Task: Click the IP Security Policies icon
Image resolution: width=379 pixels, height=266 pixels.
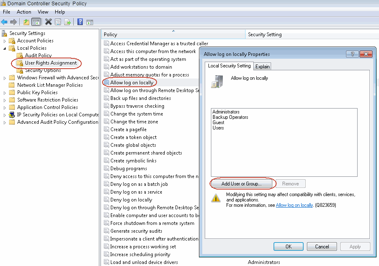Action: pos(12,115)
